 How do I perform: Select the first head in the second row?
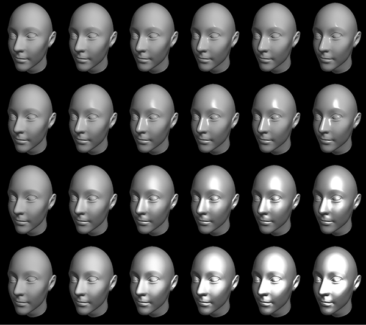[x=30, y=119]
